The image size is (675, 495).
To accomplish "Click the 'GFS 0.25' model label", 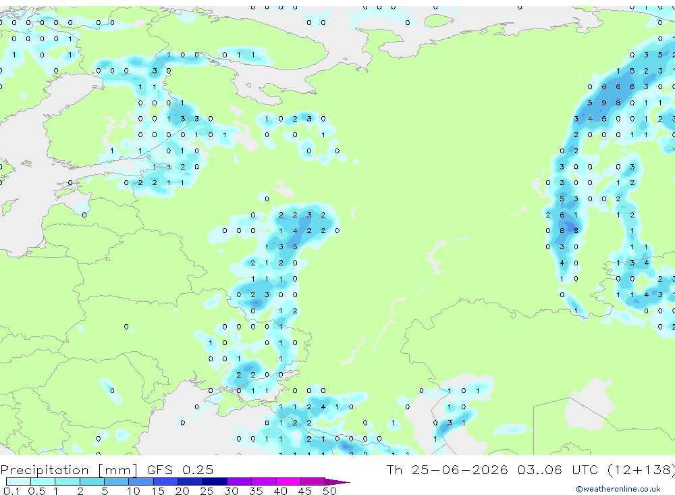I will pos(180,469).
